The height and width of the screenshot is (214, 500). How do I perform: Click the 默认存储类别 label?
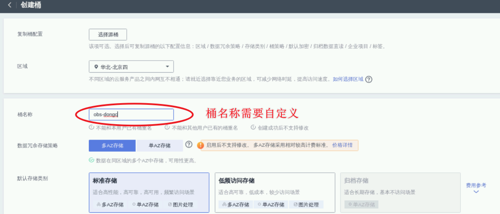pos(32,178)
